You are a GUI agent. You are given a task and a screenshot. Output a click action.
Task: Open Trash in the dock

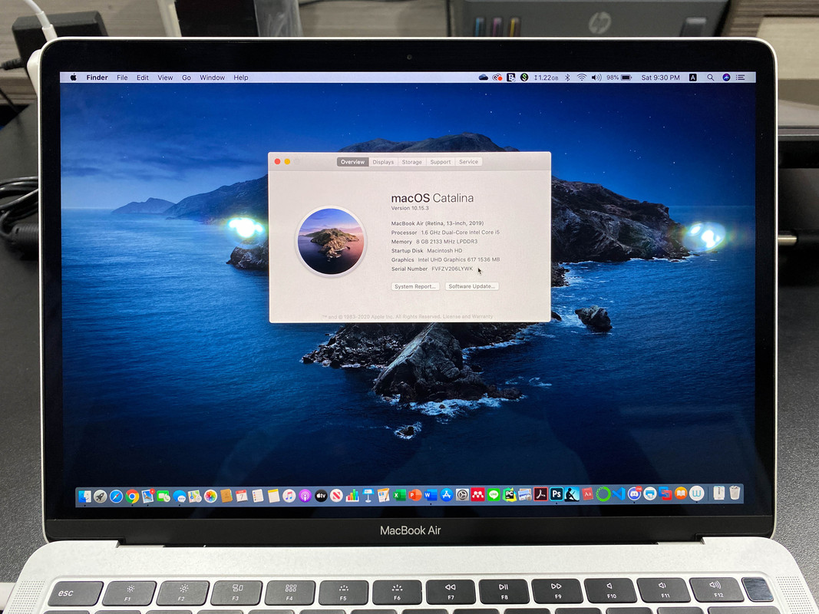coord(735,492)
